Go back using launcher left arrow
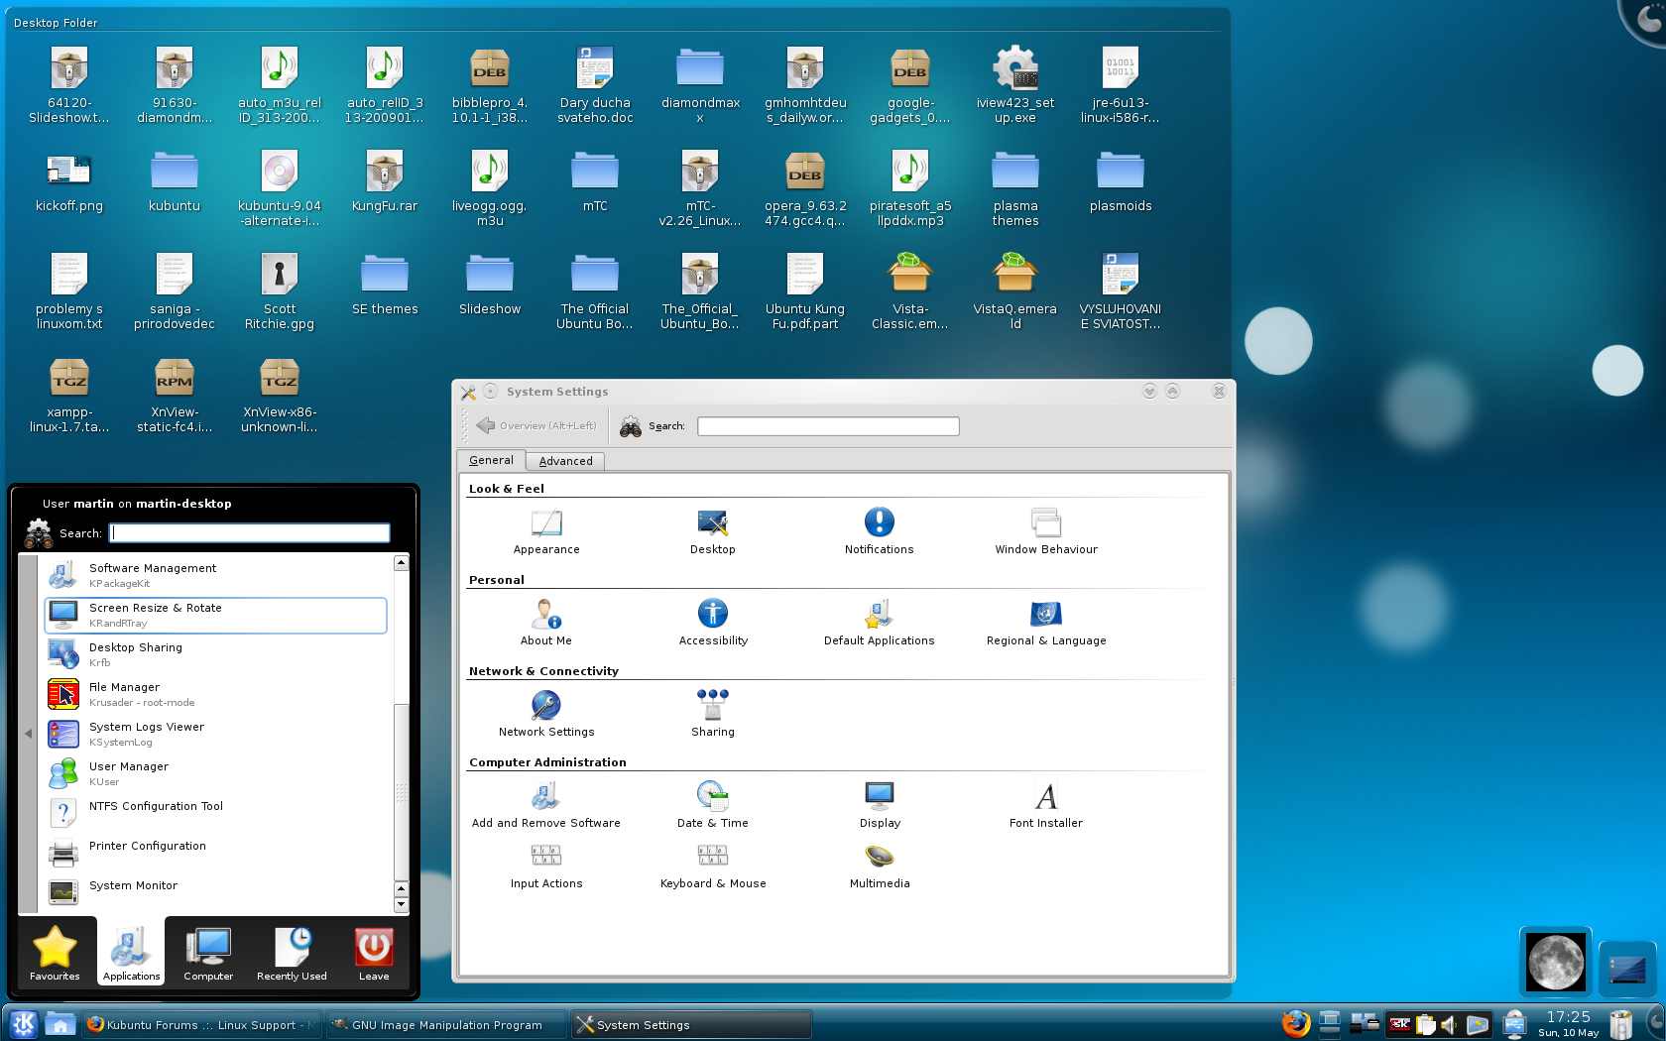This screenshot has height=1041, width=1666. [28, 734]
